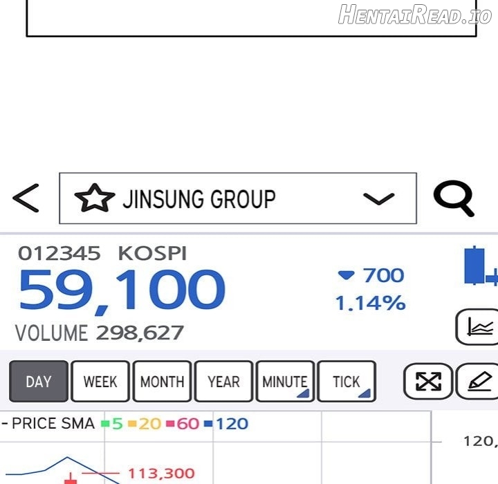Click the 1.14% change percentage
Image resolution: width=498 pixels, height=484 pixels.
tap(370, 303)
